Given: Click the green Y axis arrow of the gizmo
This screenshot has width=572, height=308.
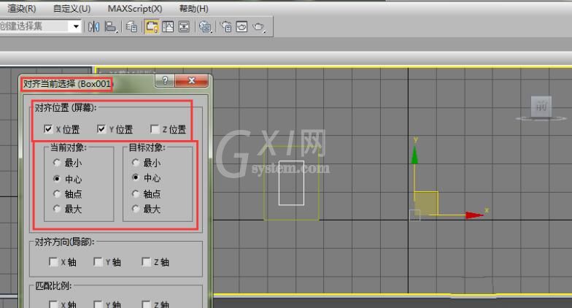Looking at the screenshot, I should (414, 155).
